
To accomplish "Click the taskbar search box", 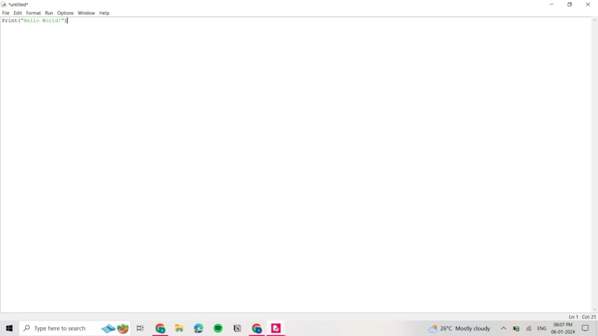I will point(75,329).
